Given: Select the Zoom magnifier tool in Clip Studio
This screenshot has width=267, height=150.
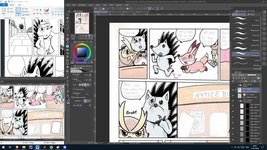Looking at the screenshot, I should coord(68,15).
